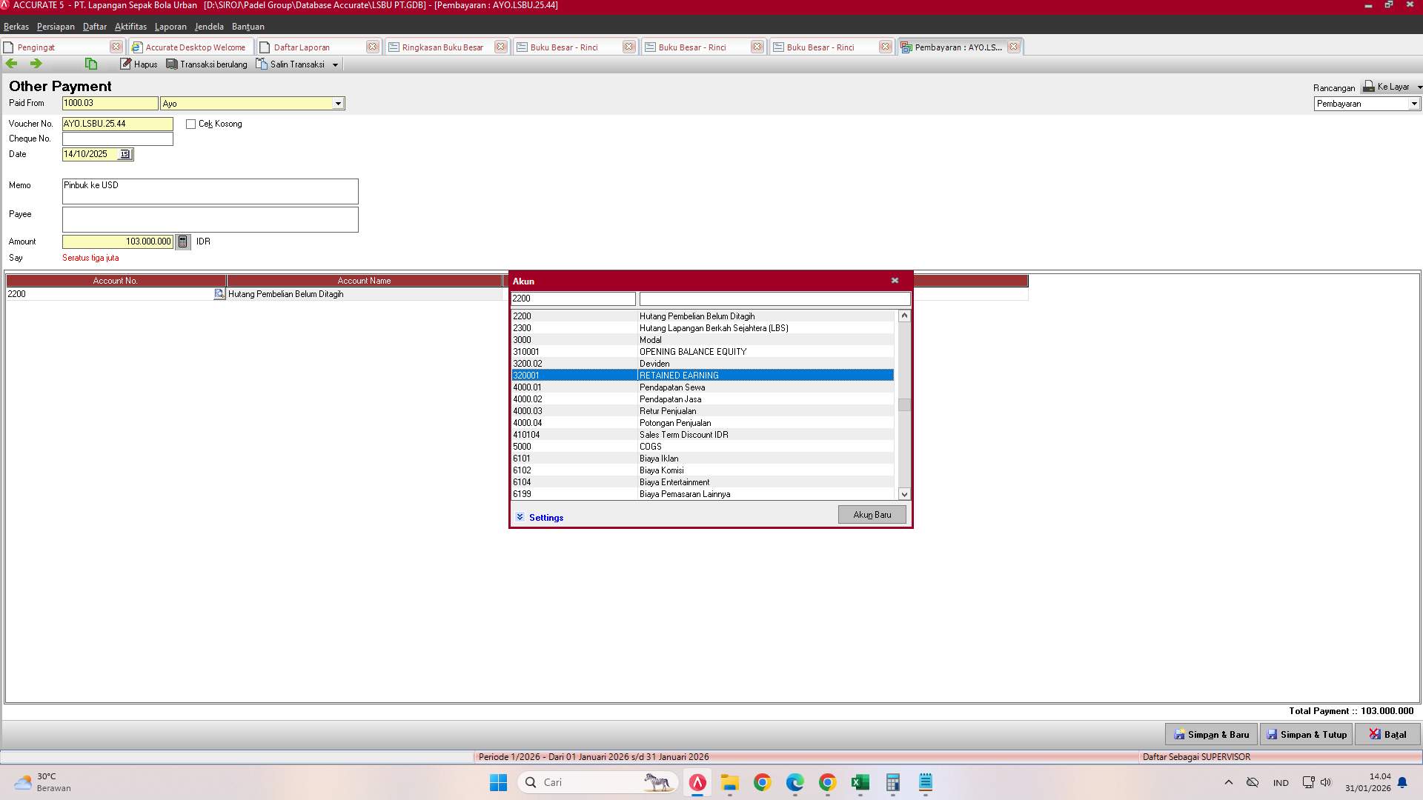Click the calendar icon next to Date
The height and width of the screenshot is (800, 1423).
[125, 155]
